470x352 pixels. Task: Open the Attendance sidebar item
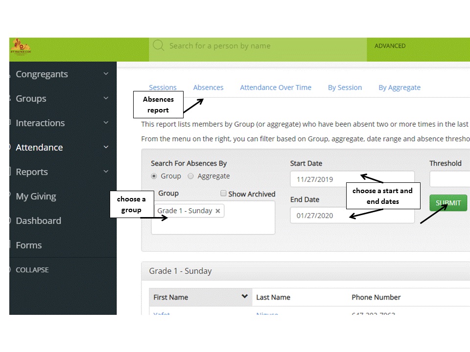tap(39, 147)
